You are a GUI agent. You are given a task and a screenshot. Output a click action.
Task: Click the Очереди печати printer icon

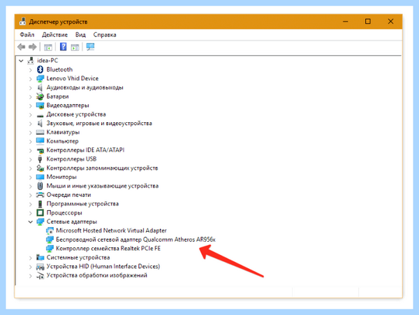coord(40,195)
